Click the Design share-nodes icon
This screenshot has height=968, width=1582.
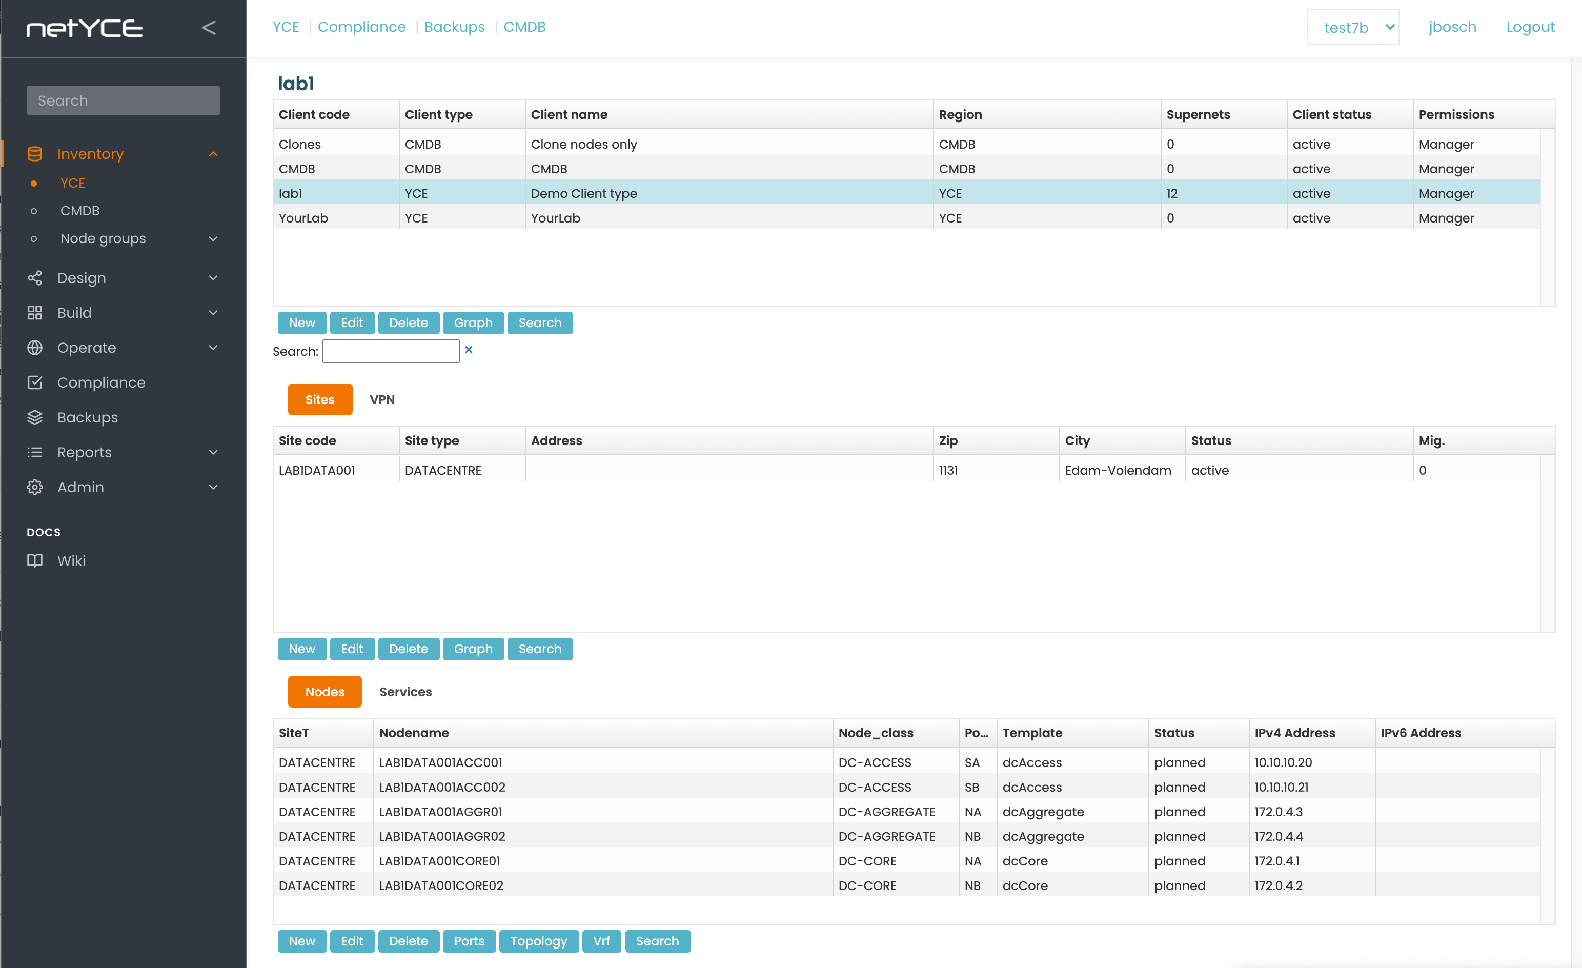35,277
